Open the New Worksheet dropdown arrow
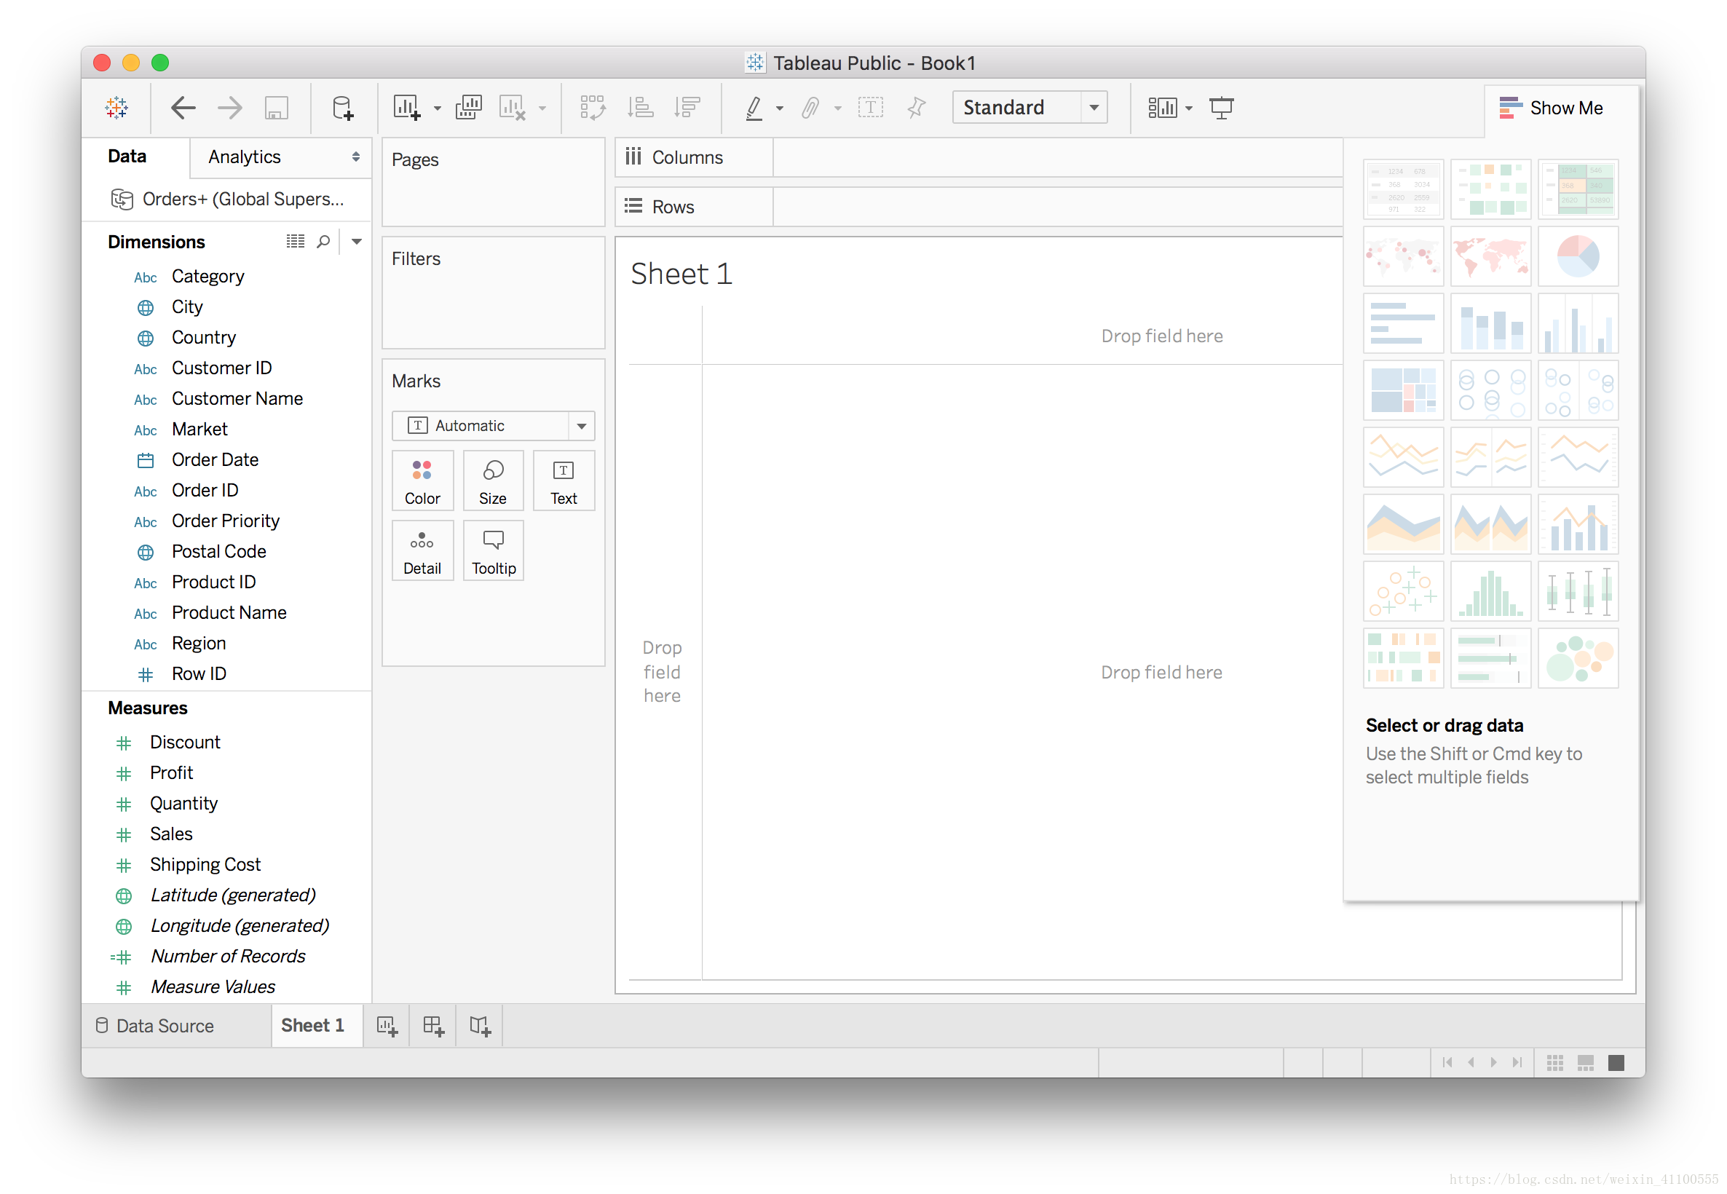1727x1194 pixels. click(438, 109)
